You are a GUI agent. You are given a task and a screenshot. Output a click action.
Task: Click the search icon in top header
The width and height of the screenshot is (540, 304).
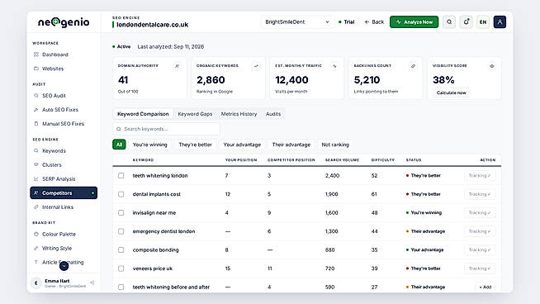(449, 22)
